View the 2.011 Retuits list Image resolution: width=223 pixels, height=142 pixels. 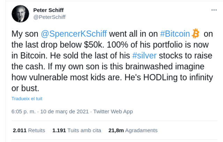[29, 131]
